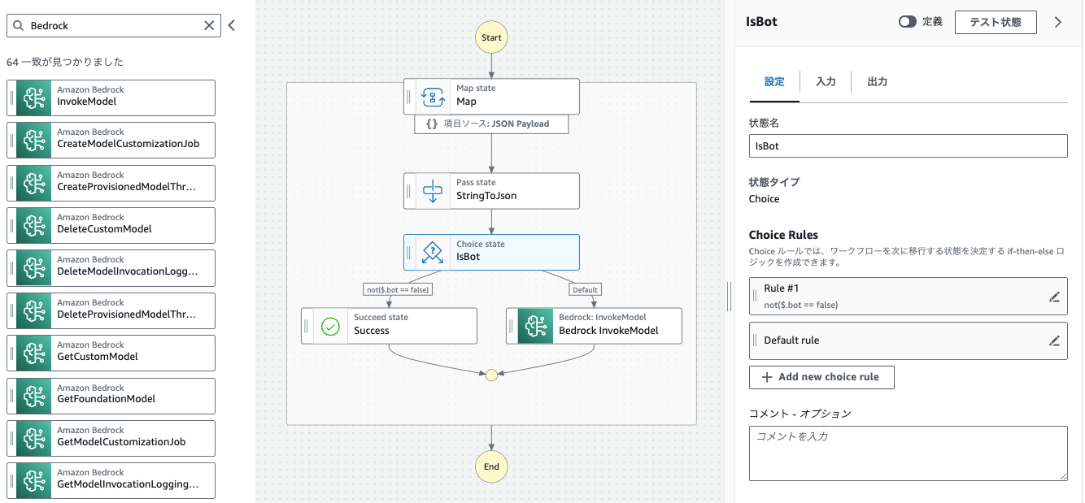Click the Default rule row
Screen dimensions: 1085x503
point(908,340)
